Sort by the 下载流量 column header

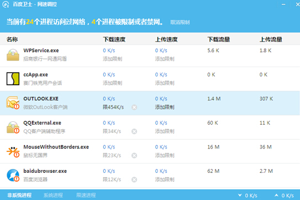tap(219, 39)
